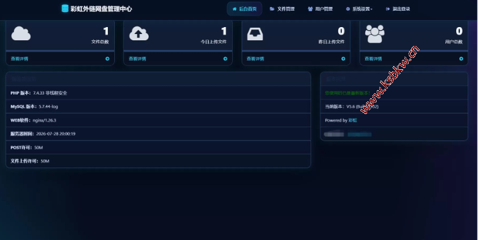The height and width of the screenshot is (240, 482).
Task: Click the group icon on 用户总数 card
Action: tap(375, 34)
